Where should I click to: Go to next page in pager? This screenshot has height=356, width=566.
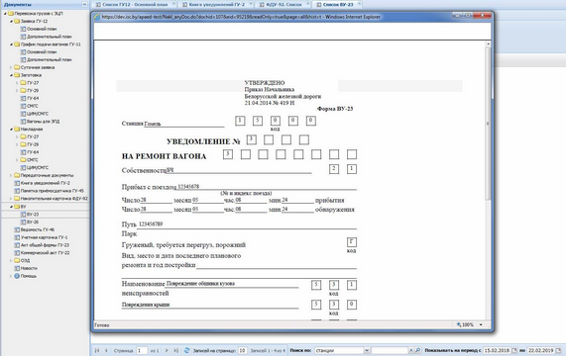click(x=167, y=350)
